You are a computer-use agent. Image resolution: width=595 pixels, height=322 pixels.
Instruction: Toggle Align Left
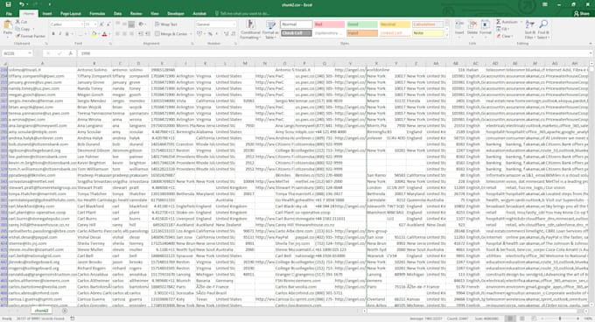coord(117,34)
